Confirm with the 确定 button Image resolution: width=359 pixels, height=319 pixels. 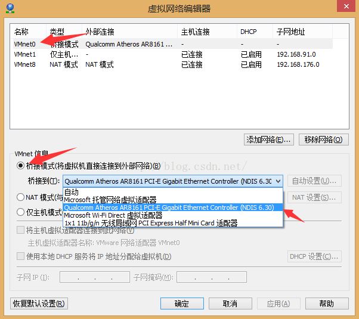click(x=182, y=303)
